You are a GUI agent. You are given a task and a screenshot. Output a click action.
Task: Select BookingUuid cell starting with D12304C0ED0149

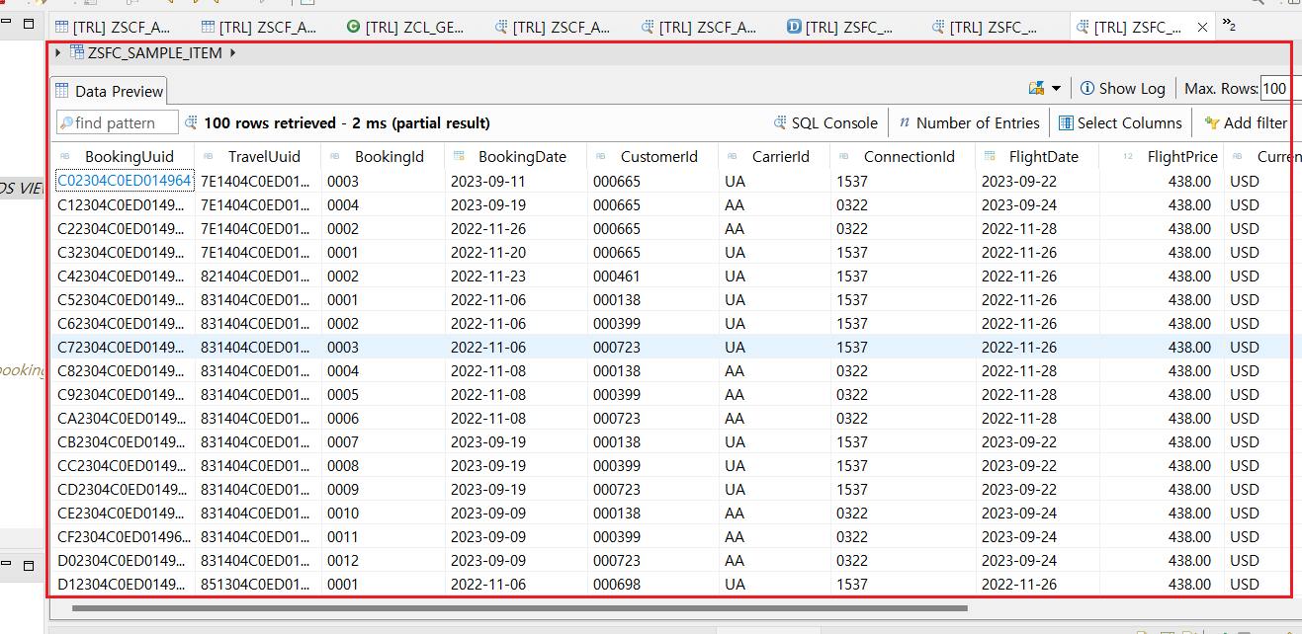(x=121, y=584)
